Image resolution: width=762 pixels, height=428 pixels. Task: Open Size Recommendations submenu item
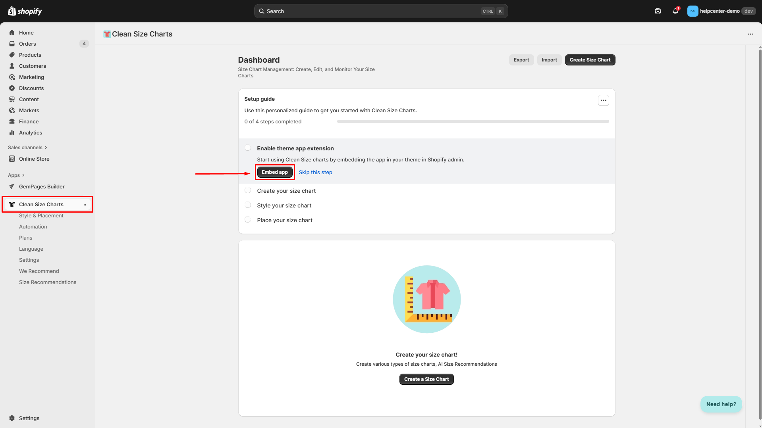(x=48, y=282)
